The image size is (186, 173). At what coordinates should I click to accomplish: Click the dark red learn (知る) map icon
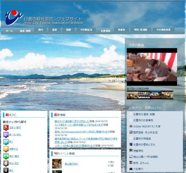coord(6,163)
